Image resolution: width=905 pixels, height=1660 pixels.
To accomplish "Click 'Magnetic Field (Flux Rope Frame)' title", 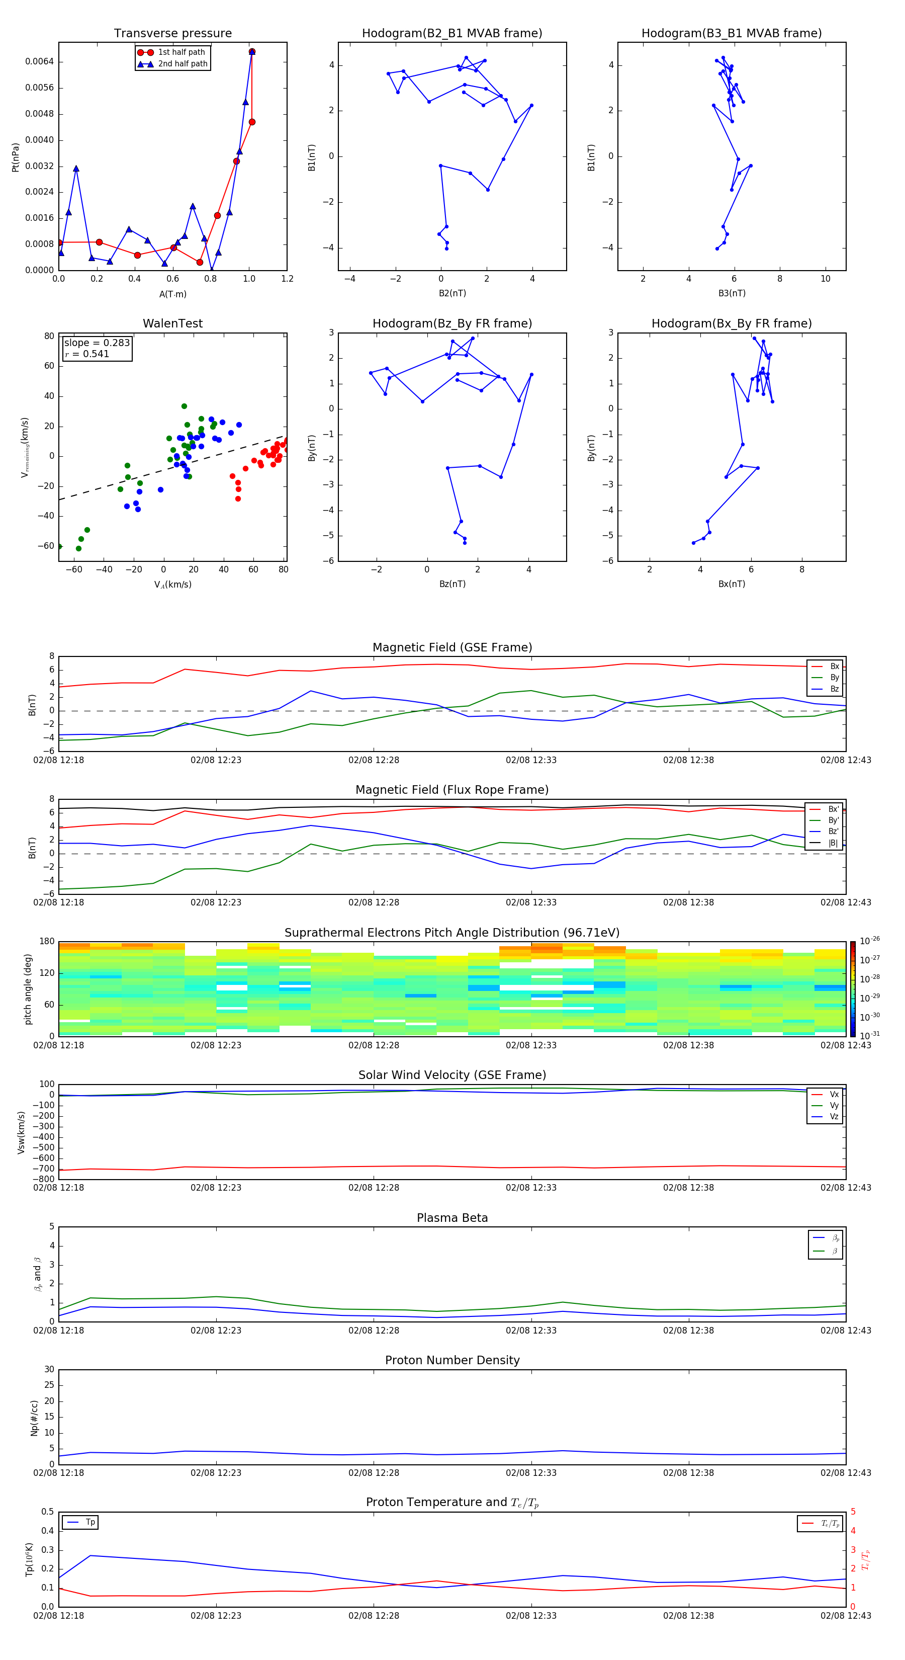I will point(452,790).
